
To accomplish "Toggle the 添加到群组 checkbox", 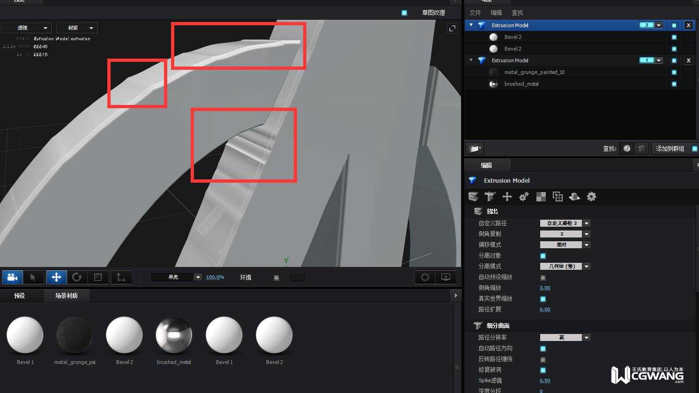I will coord(695,148).
